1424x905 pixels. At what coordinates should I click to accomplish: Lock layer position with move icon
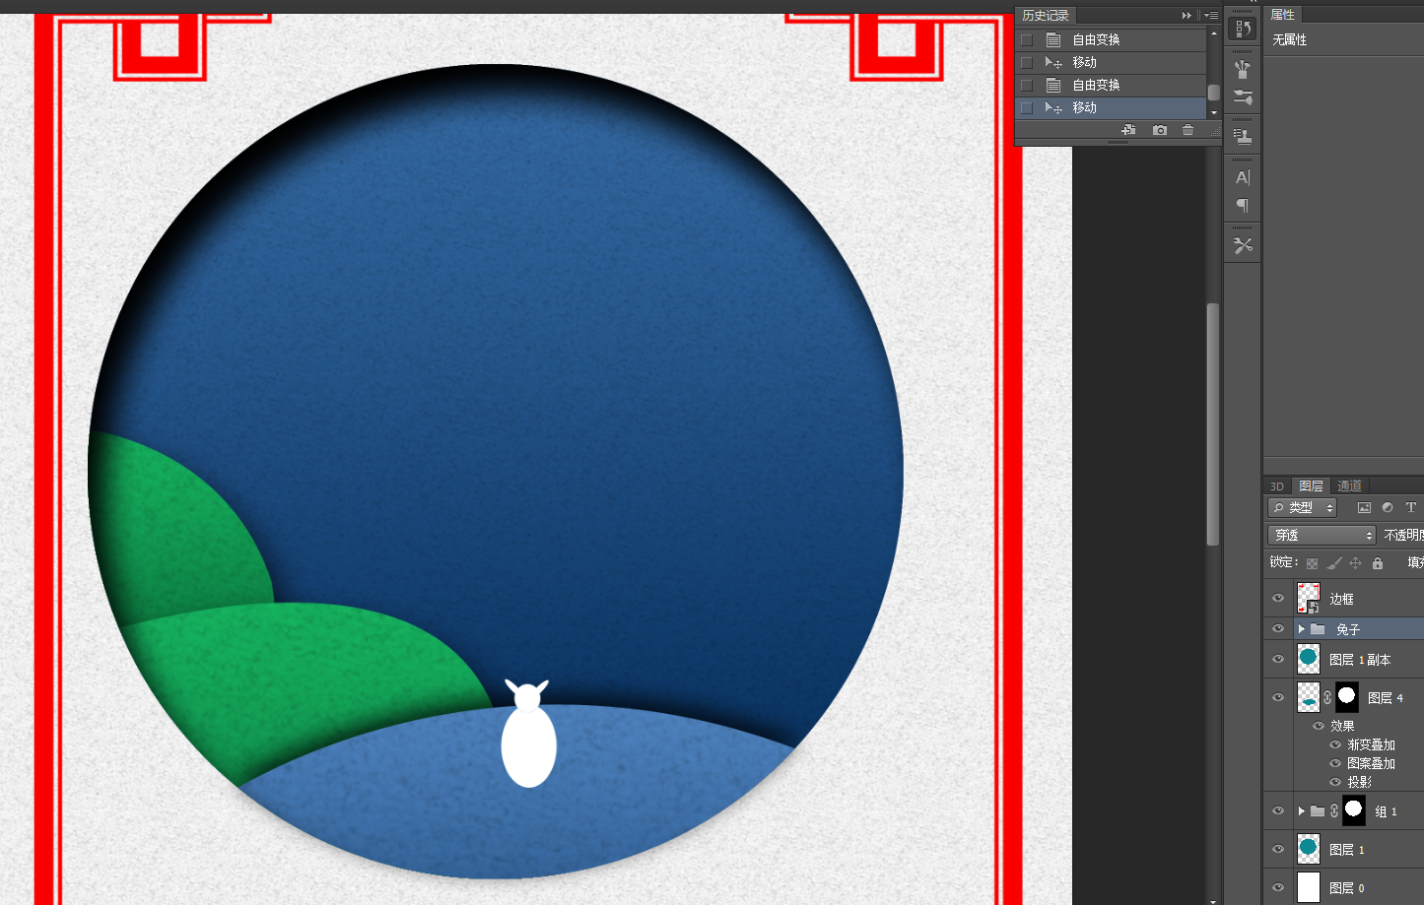[x=1356, y=563]
